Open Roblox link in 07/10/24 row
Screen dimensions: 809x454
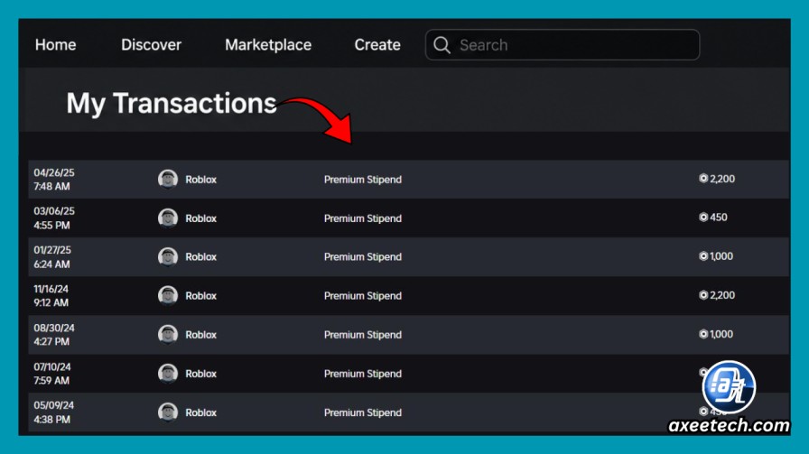tap(200, 374)
